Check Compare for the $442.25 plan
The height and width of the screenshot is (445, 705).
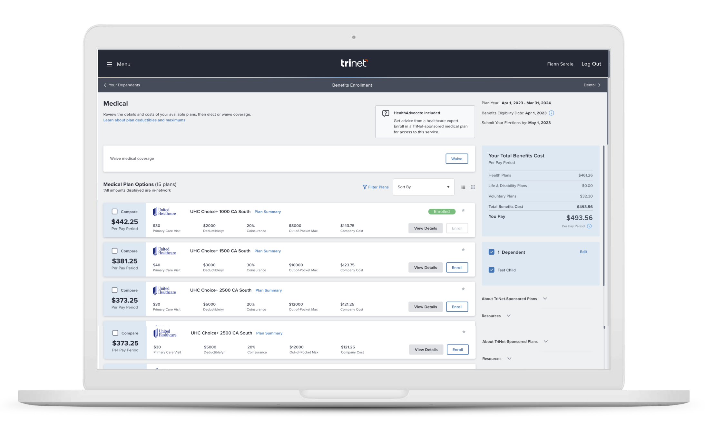114,212
